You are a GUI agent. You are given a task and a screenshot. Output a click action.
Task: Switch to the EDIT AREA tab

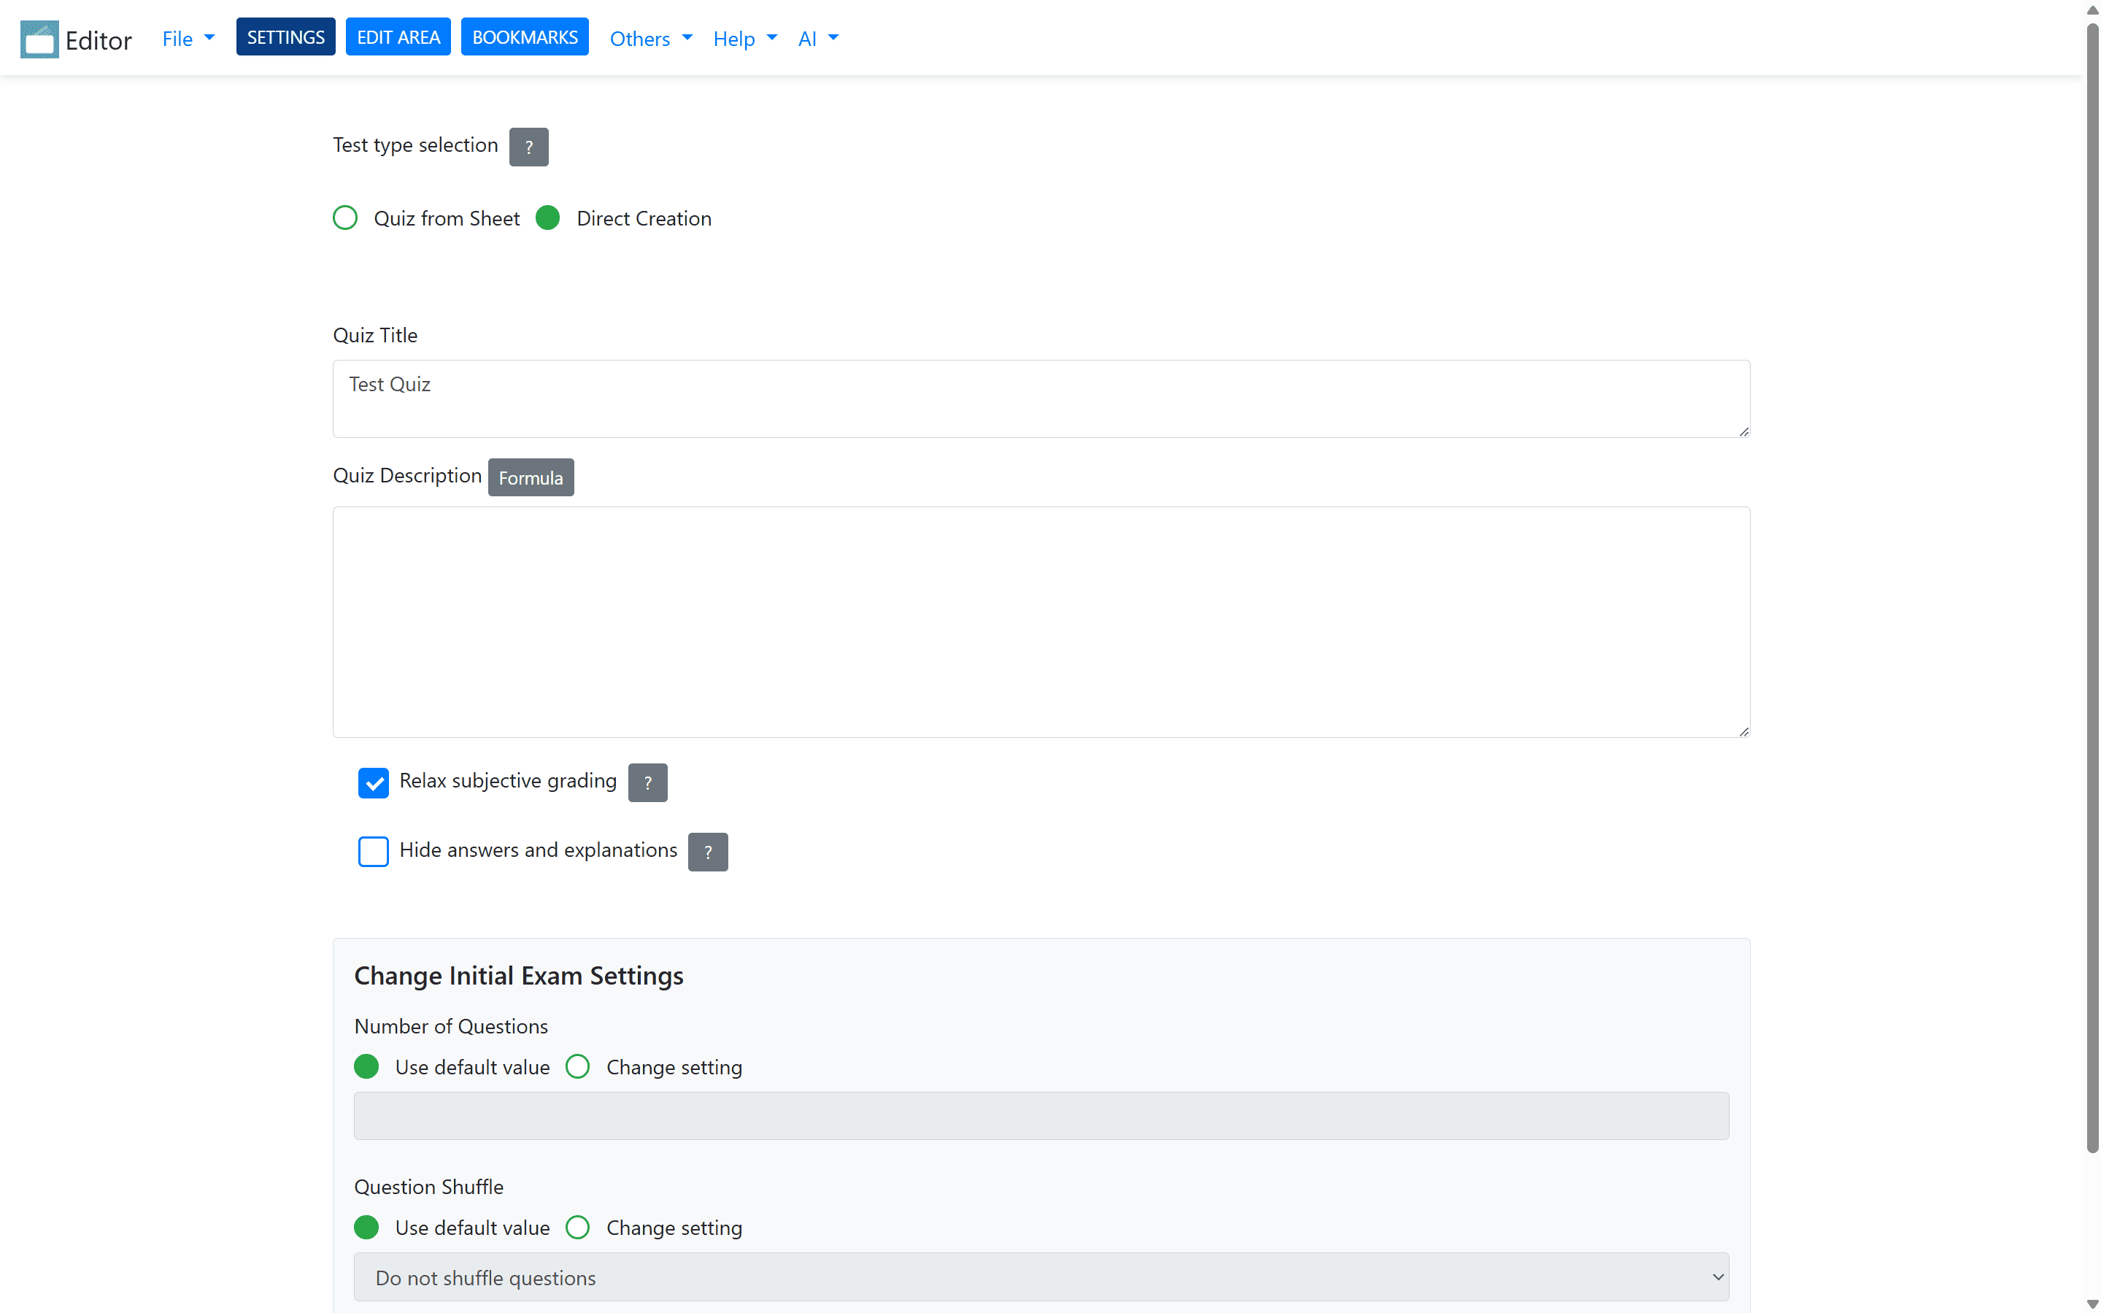click(398, 37)
